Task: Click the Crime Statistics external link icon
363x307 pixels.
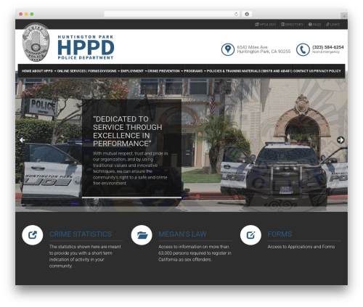Action: click(33, 235)
